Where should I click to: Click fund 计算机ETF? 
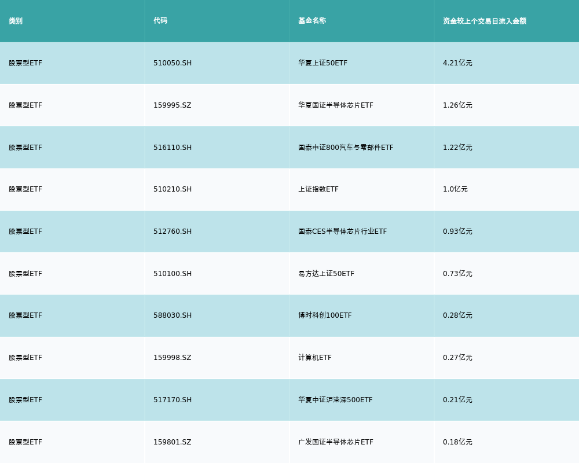tap(315, 358)
